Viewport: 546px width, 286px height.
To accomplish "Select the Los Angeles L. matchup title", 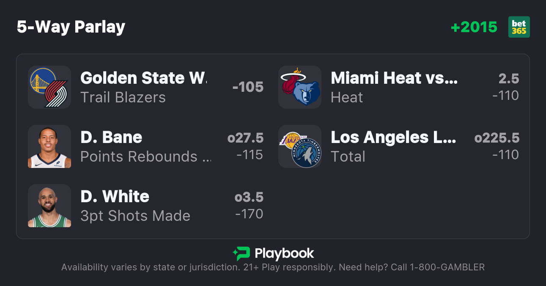I will (393, 137).
